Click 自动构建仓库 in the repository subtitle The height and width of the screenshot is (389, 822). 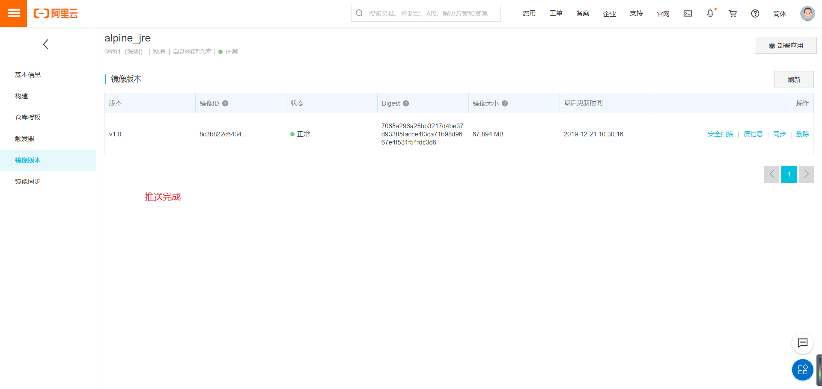pyautogui.click(x=192, y=52)
